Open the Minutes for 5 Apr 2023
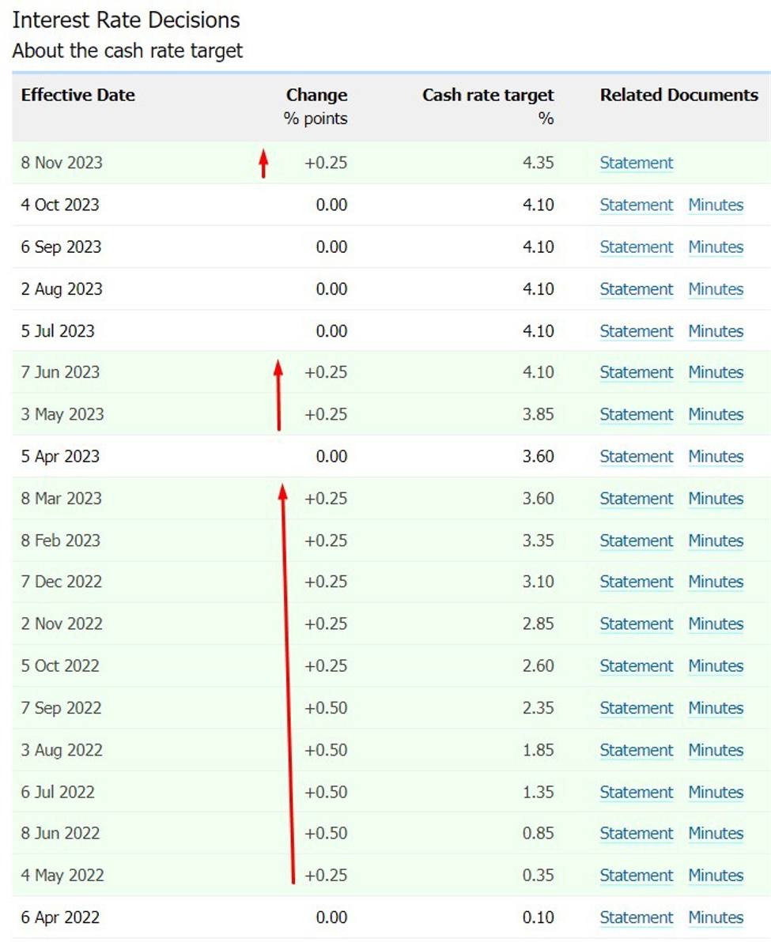 716,456
